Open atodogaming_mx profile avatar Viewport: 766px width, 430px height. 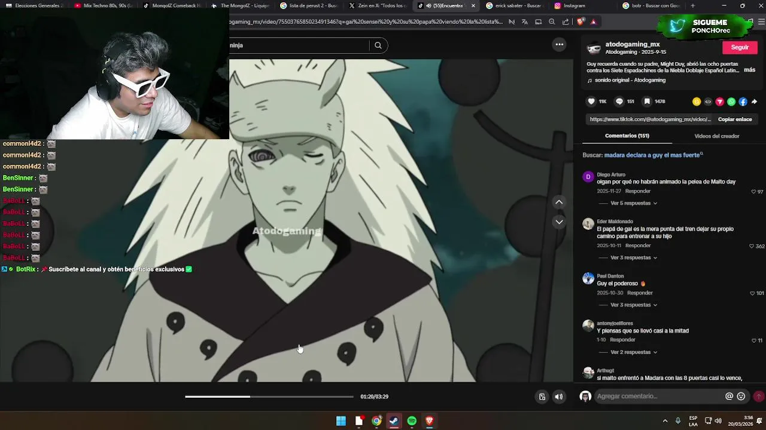point(594,48)
